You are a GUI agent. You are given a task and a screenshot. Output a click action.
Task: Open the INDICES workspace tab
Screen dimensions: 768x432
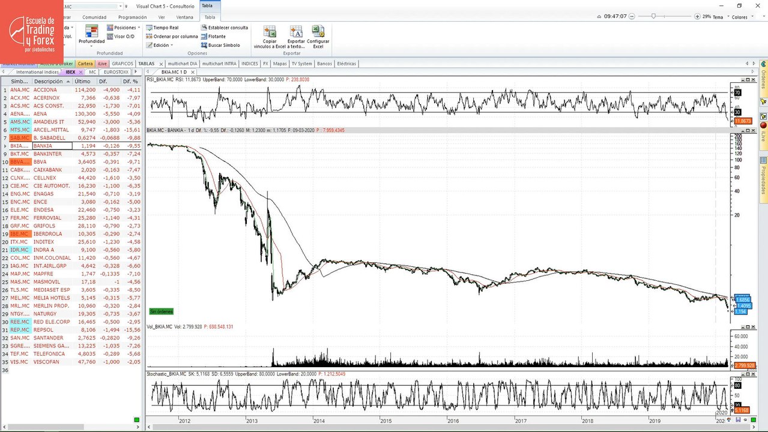coord(249,64)
